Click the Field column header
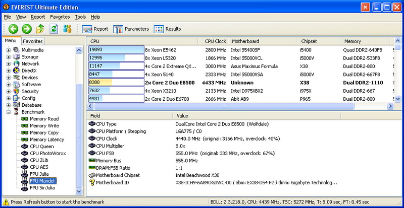 click(130, 116)
